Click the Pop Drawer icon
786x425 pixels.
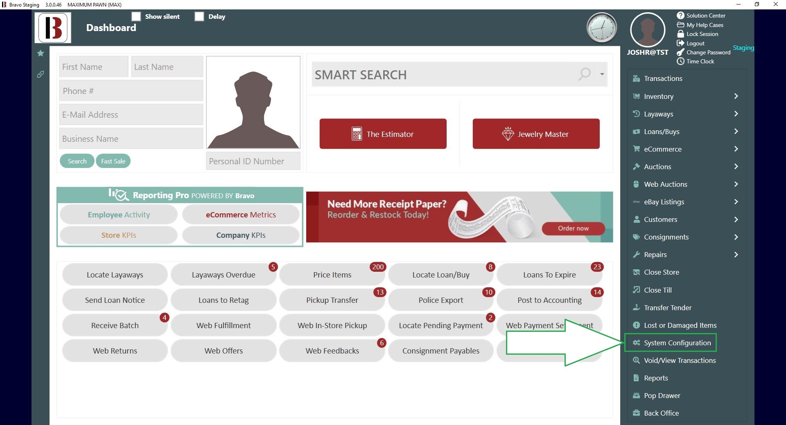click(636, 396)
